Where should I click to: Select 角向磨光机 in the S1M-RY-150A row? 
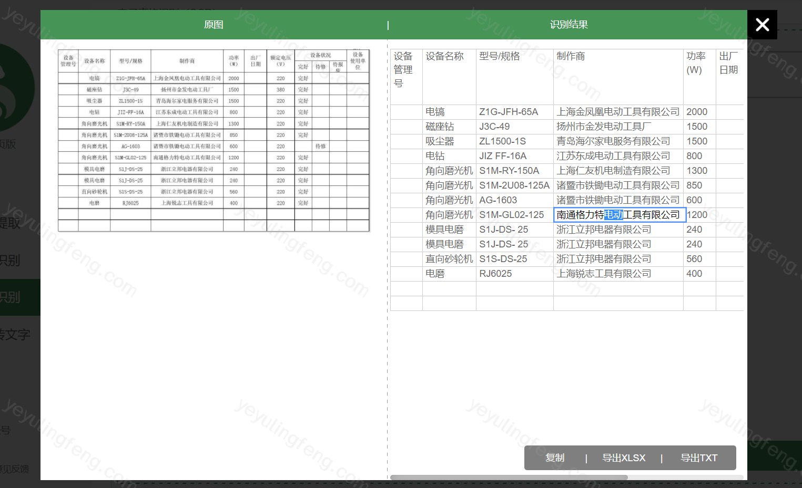coord(449,171)
